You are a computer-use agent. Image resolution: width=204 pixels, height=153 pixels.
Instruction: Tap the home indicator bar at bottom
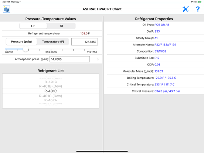pyautogui.click(x=102, y=151)
